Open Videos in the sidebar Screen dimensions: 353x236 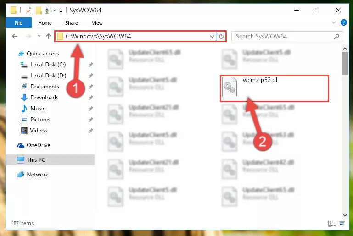[x=39, y=131]
